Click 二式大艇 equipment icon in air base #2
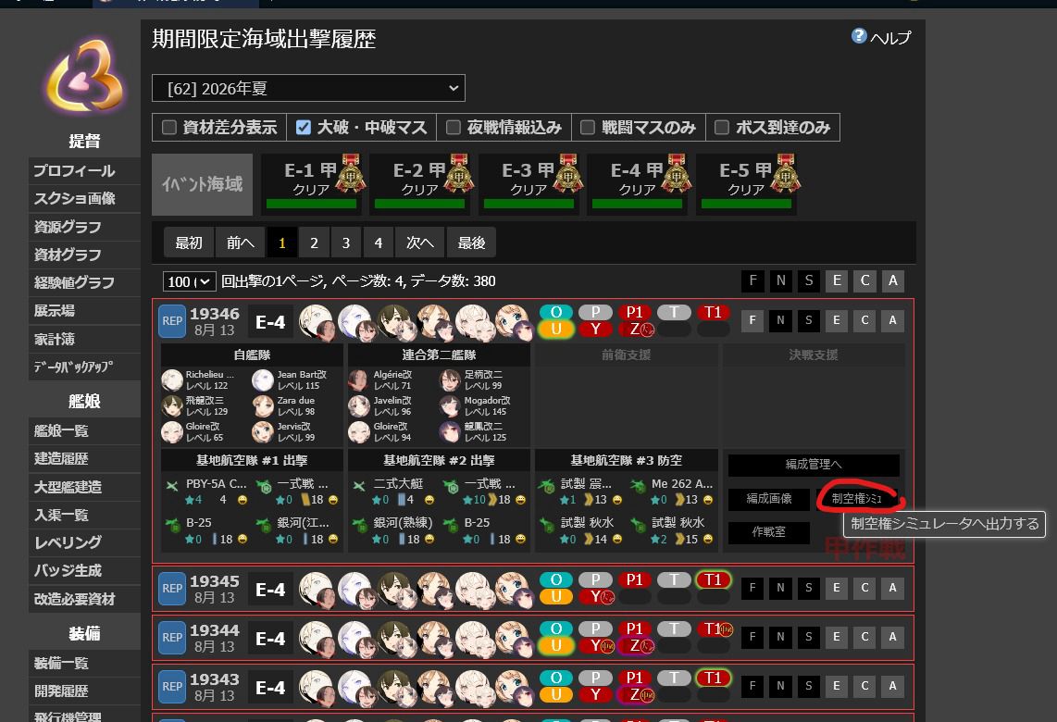This screenshot has height=722, width=1057. (359, 485)
